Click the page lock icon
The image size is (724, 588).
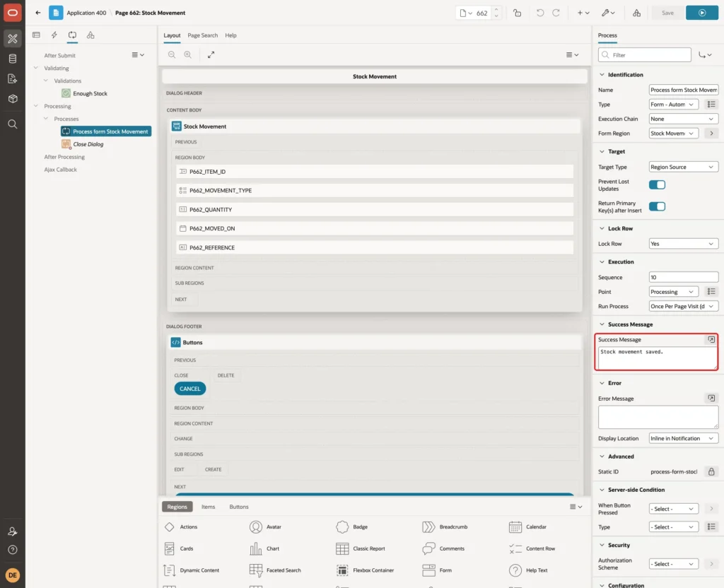(x=517, y=13)
